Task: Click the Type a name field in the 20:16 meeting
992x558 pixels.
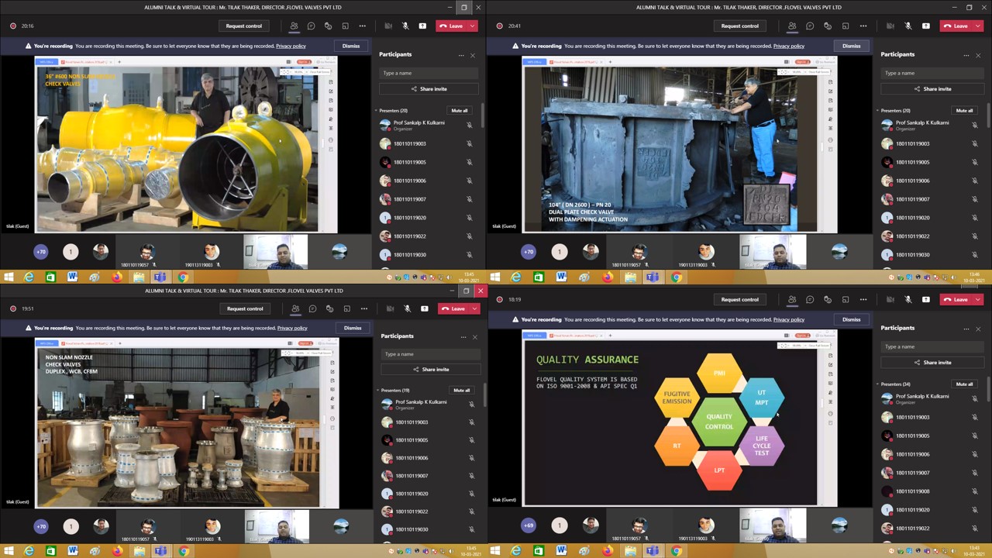Action: click(429, 74)
